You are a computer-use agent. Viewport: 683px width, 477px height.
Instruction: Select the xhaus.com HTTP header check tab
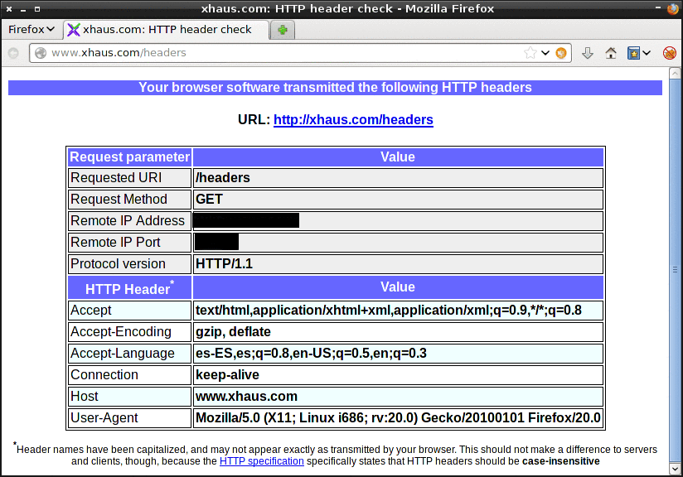(x=167, y=30)
